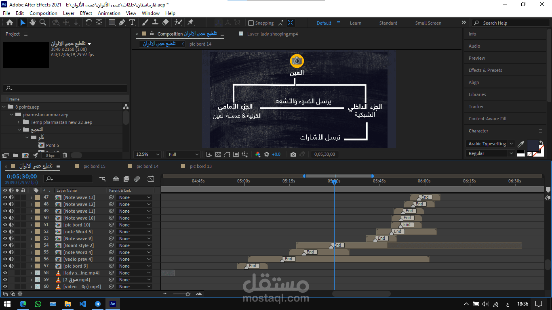Select the Puppet Pin tool
The width and height of the screenshot is (552, 310).
click(191, 23)
